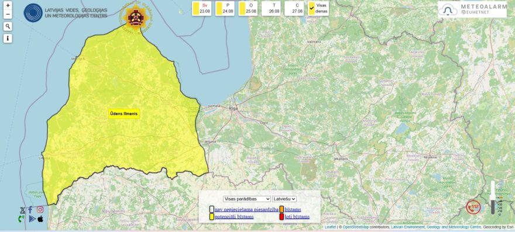Select the C 27.08 day tab
The height and width of the screenshot is (232, 515).
coord(294,8)
